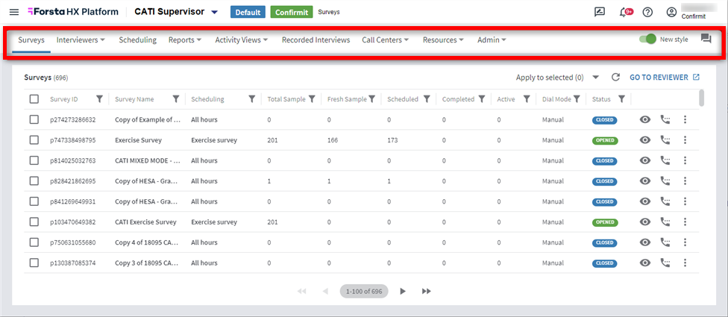
Task: Open the help question mark icon
Action: pyautogui.click(x=647, y=13)
